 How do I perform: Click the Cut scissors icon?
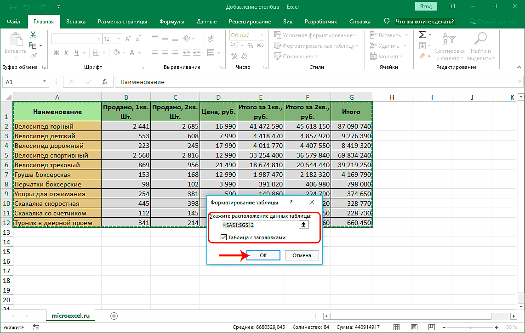33,35
